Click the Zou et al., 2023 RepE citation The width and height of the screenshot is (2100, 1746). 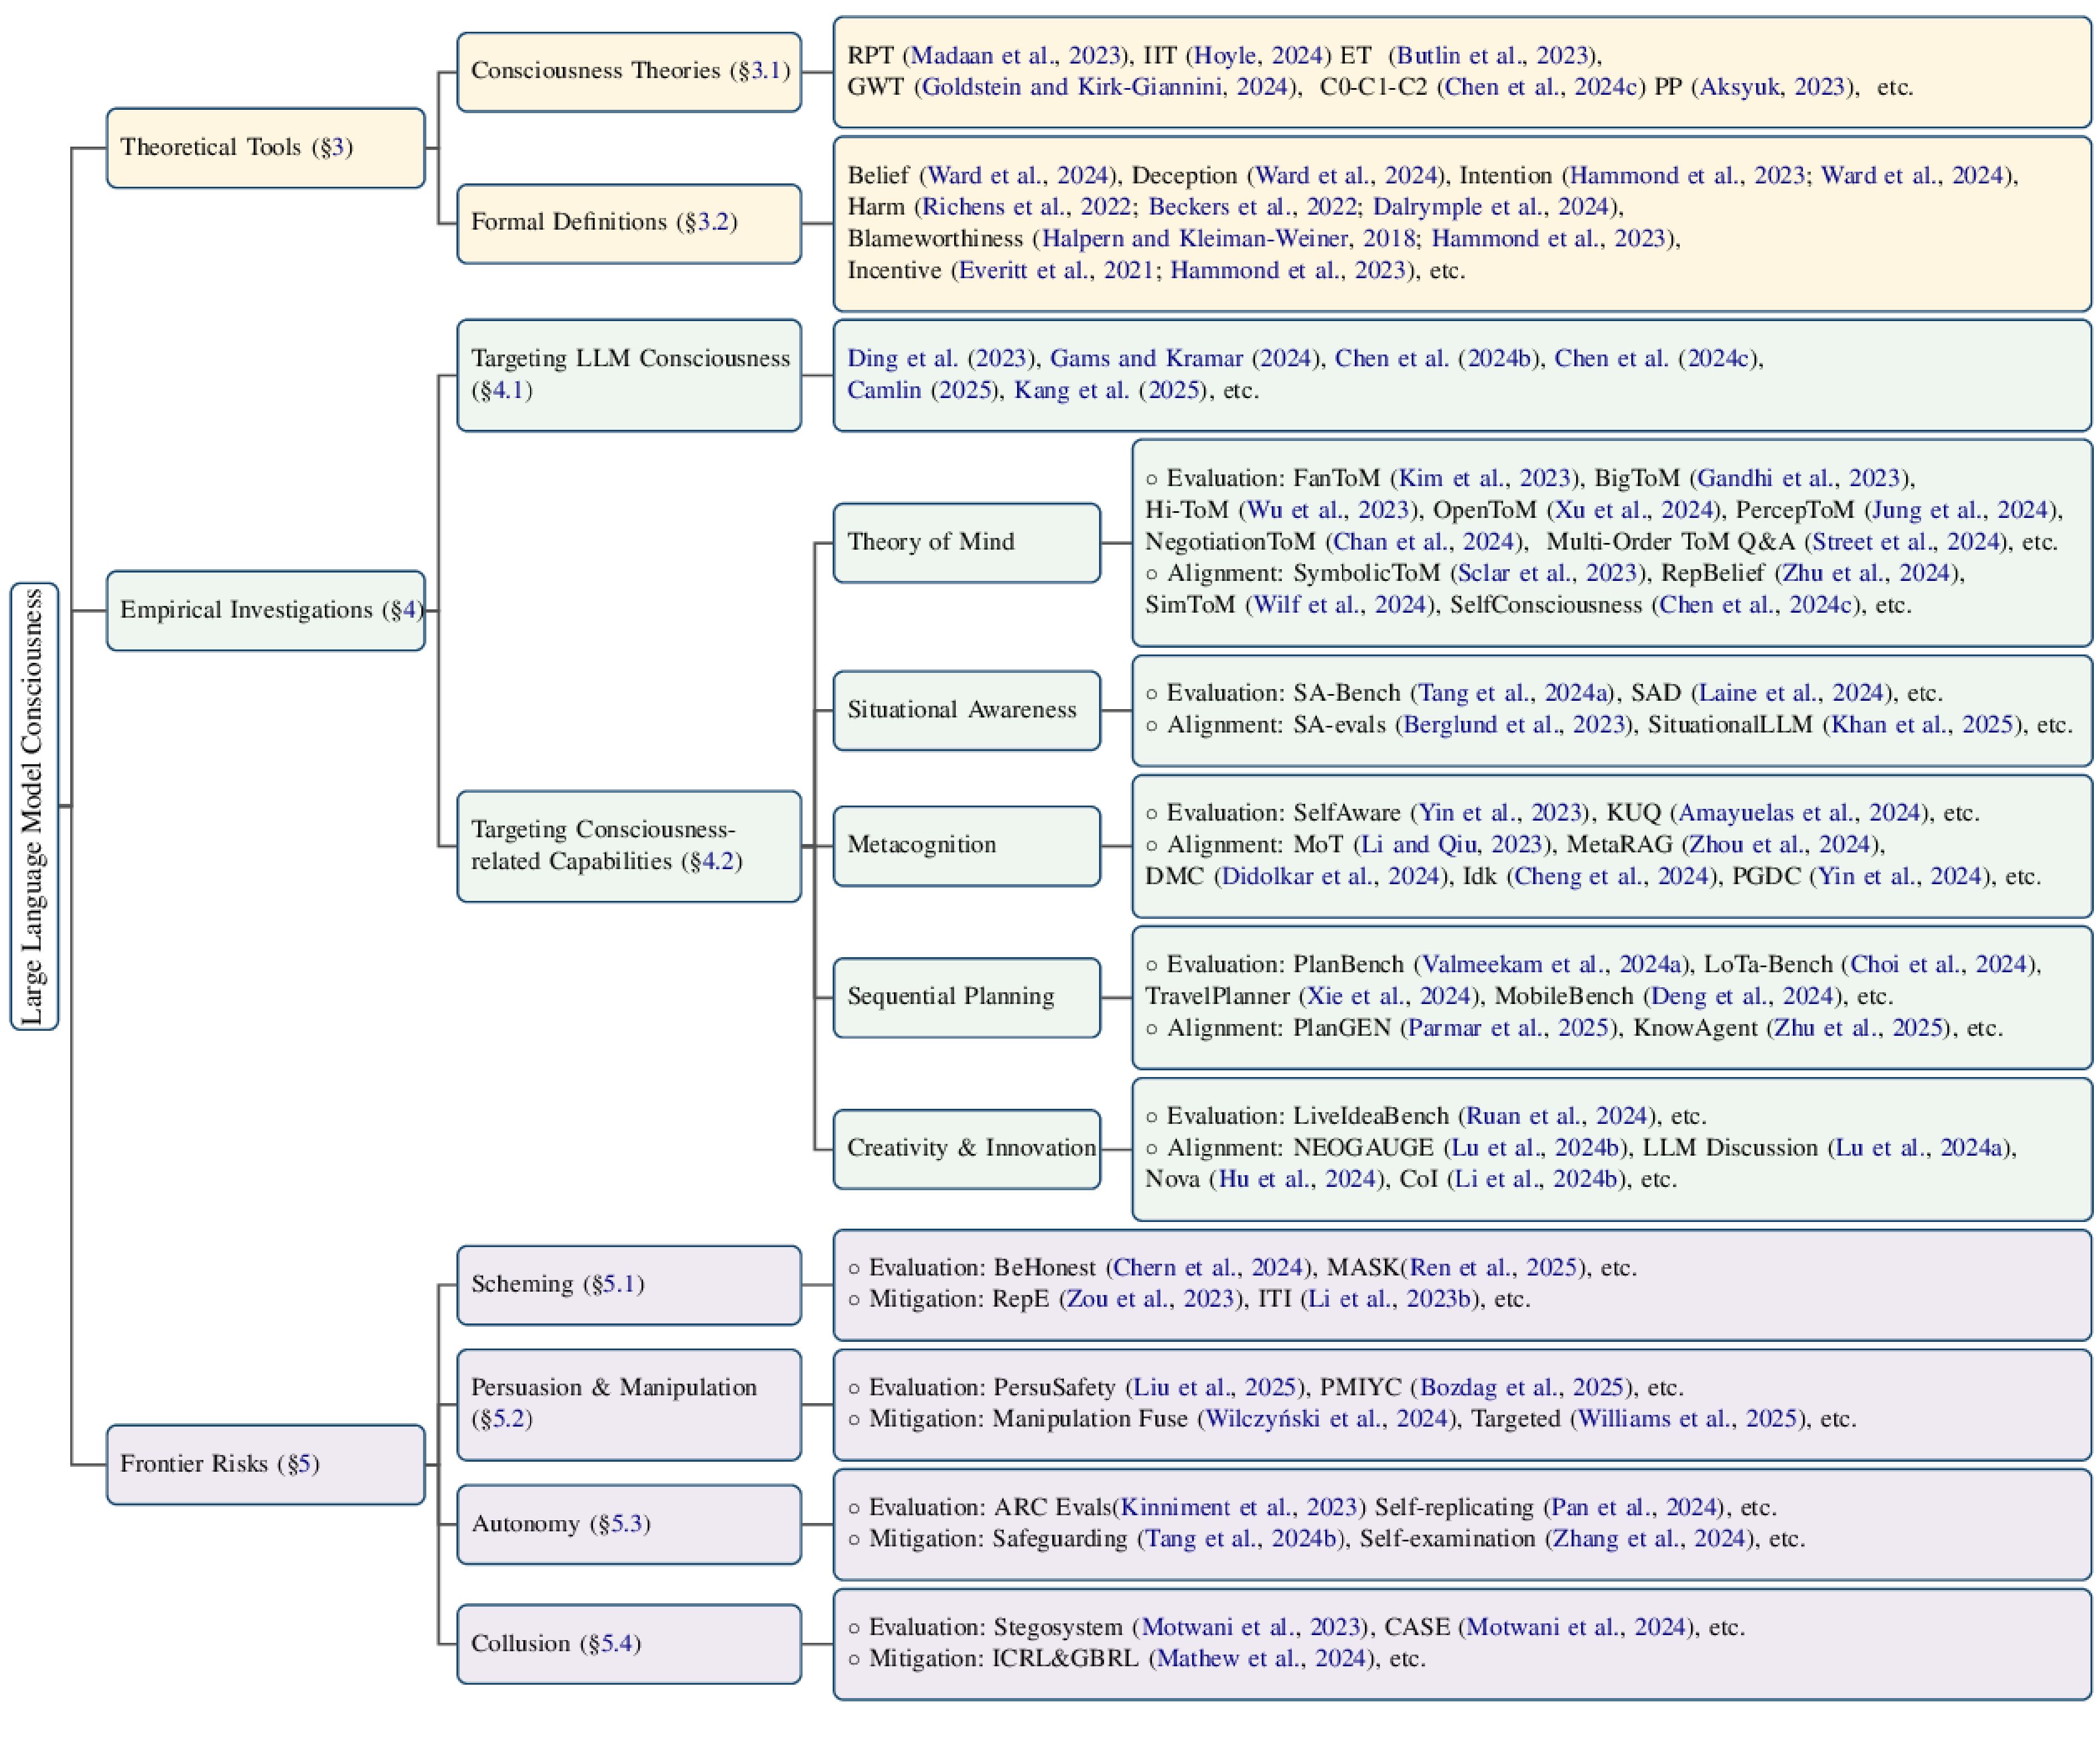1149,1299
